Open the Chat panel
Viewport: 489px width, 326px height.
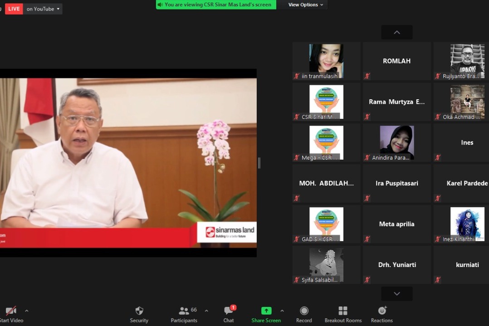(x=229, y=311)
